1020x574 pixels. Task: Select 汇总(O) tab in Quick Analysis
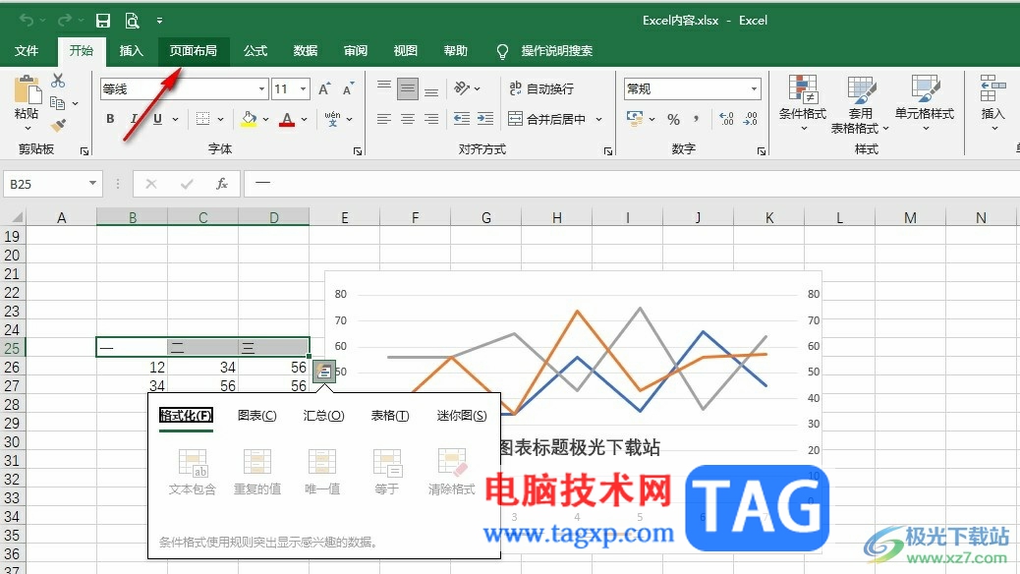tap(323, 415)
